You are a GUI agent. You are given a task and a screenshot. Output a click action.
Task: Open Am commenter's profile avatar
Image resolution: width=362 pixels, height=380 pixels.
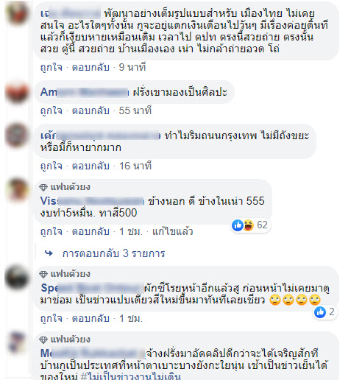[x=17, y=92]
